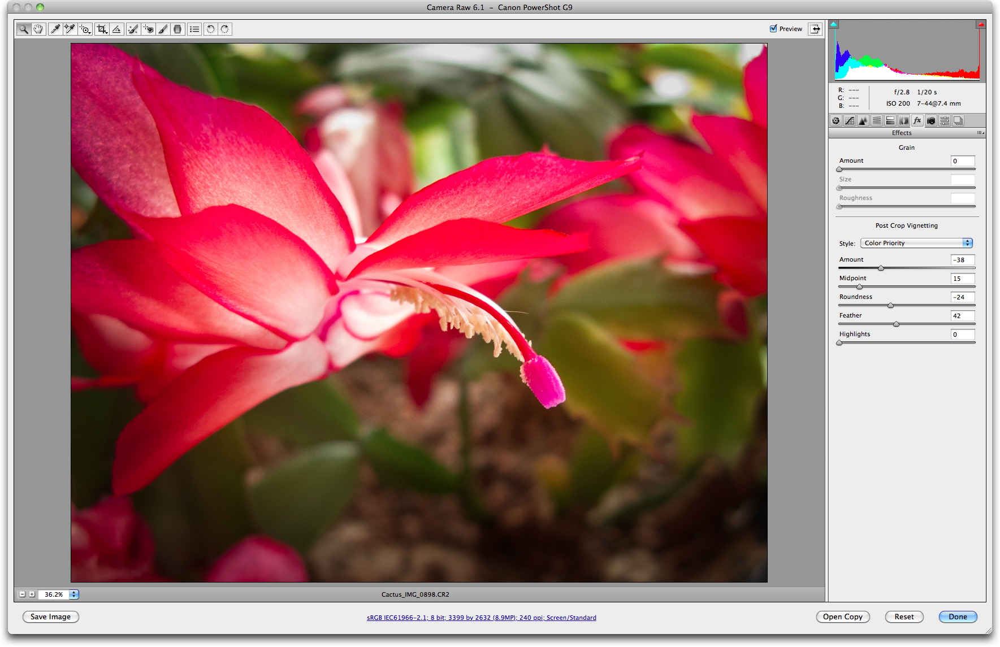This screenshot has height=647, width=1000.
Task: Open the Camera Calibration tab
Action: pos(931,121)
